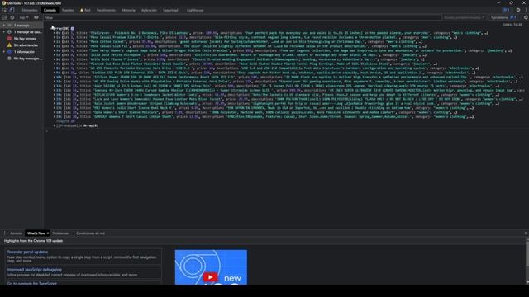
Task: Expand array item 4 John Hardy bracelet
Action: 55,50
